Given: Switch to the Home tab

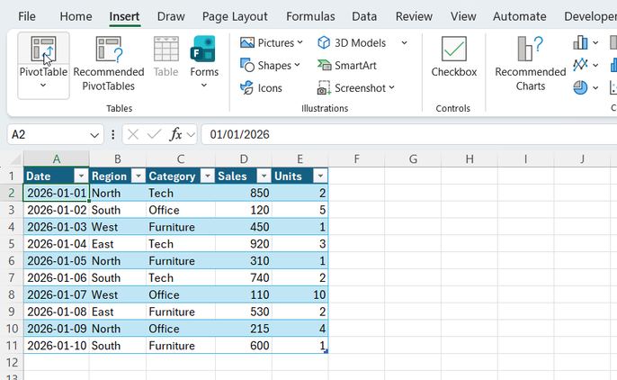Looking at the screenshot, I should 76,16.
